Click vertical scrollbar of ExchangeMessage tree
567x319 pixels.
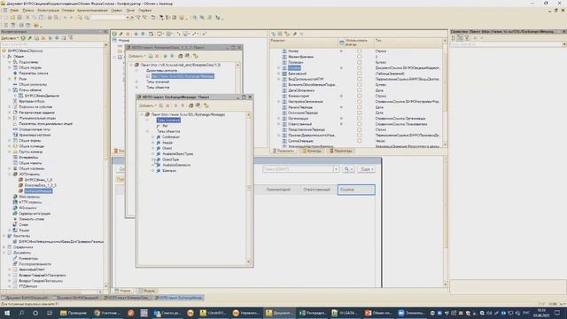[248, 188]
